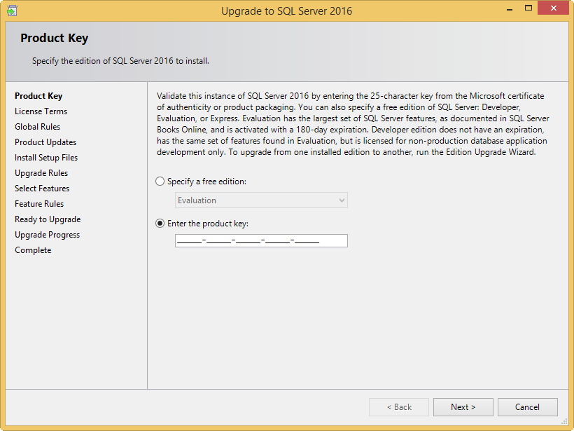Screen dimensions: 574x431
Task: Click the disabled < Back button
Action: point(399,407)
